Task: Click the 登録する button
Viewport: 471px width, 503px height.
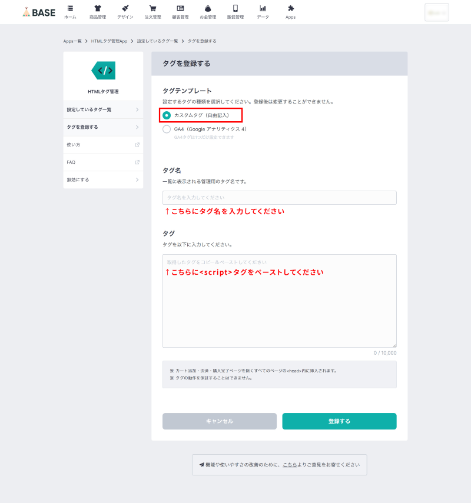Action: click(339, 421)
